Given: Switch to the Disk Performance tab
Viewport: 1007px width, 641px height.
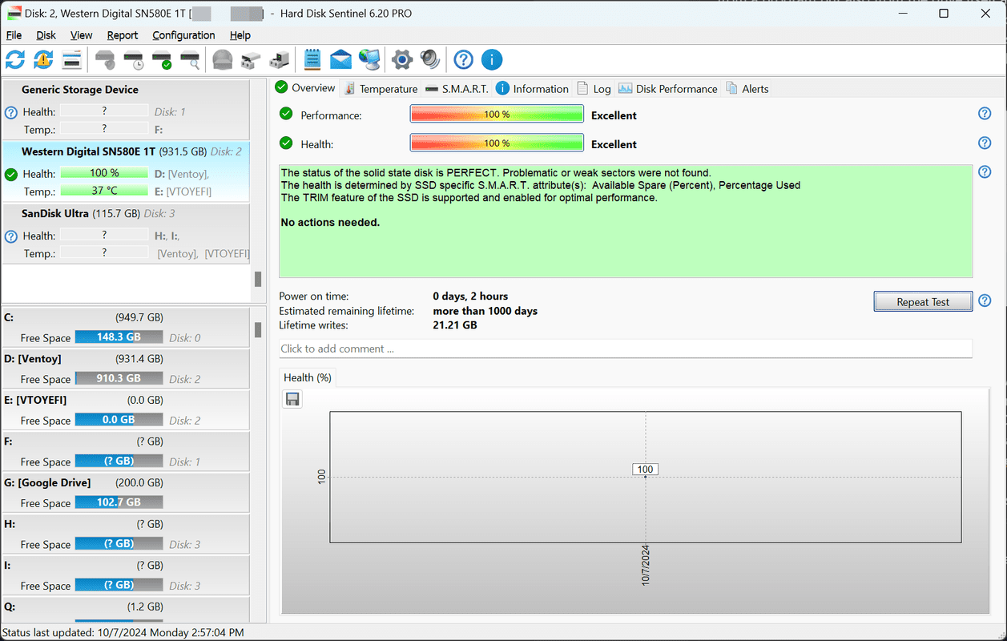Looking at the screenshot, I should [668, 89].
